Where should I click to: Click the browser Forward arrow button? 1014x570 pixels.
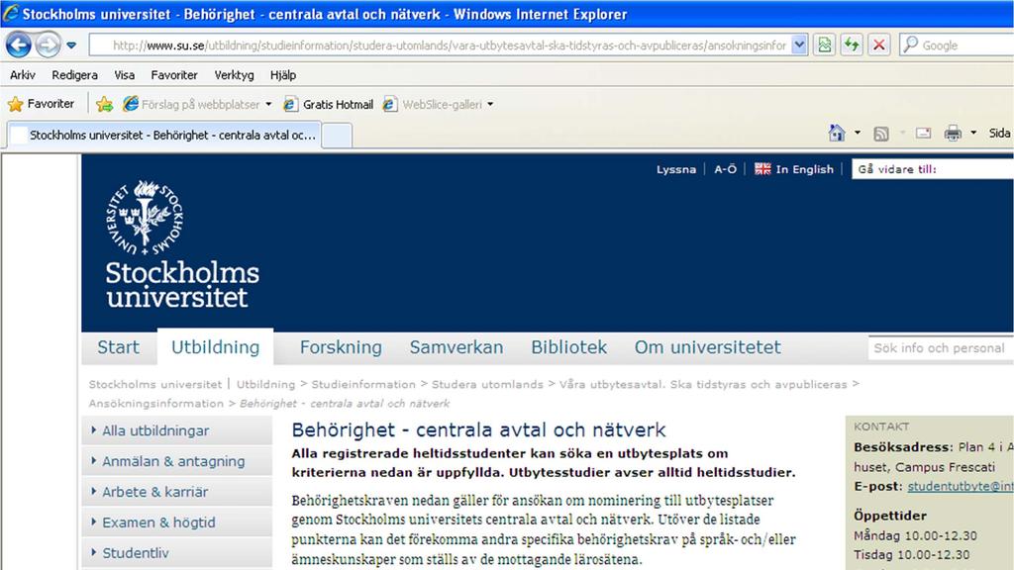pos(48,46)
